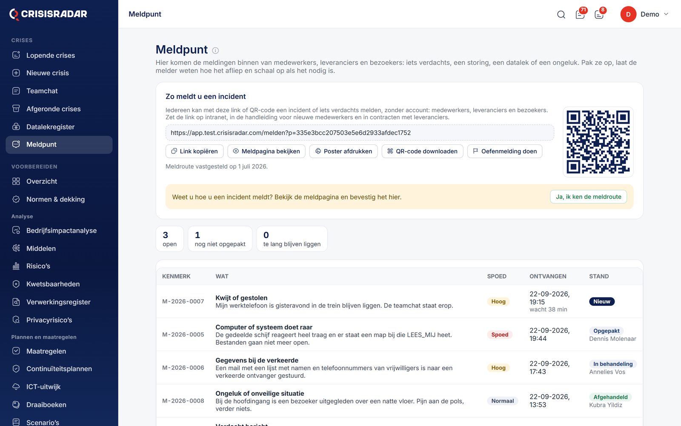
Task: Click the Lopende crises sidebar icon
Action: pos(16,55)
